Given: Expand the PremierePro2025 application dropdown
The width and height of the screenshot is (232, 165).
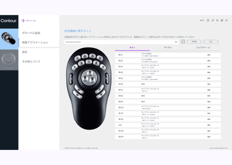Looking at the screenshot, I should pyautogui.click(x=176, y=42).
